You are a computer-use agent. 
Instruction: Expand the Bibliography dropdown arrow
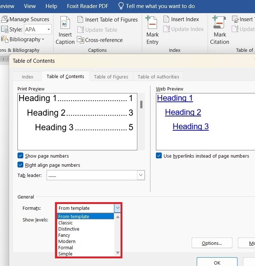point(43,39)
